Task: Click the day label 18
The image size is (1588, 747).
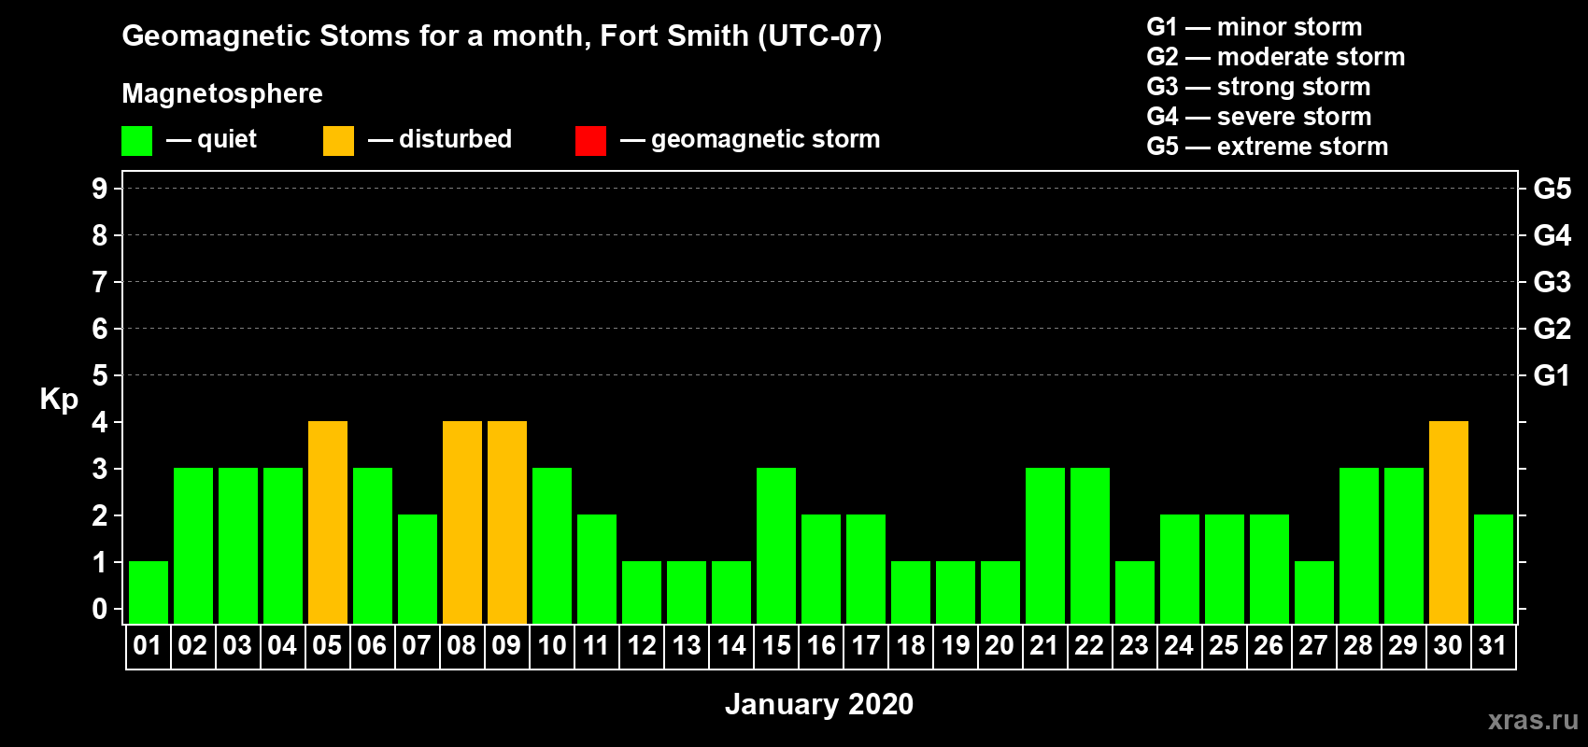Action: click(x=911, y=646)
